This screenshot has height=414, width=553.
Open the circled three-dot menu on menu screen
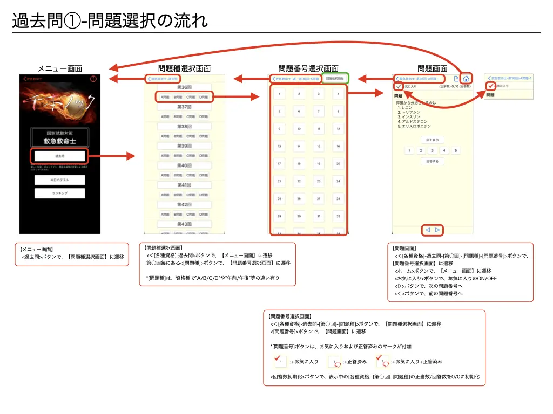(x=93, y=79)
